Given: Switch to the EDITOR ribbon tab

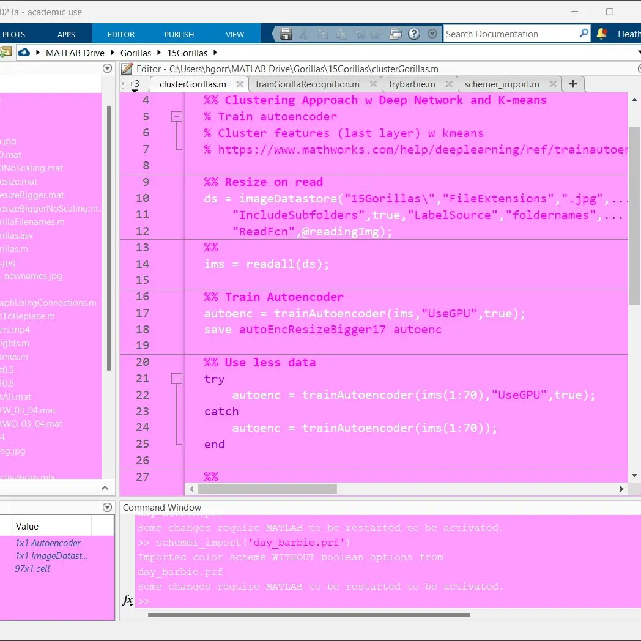Looking at the screenshot, I should pyautogui.click(x=121, y=35).
